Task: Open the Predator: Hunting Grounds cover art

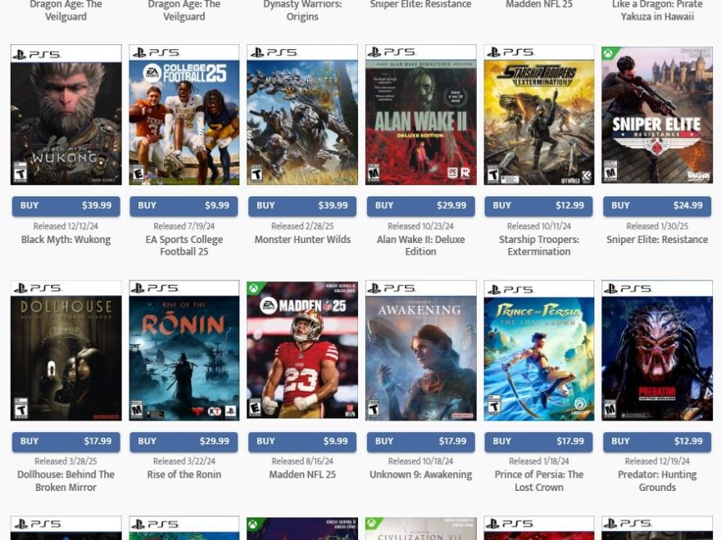Action: coord(657,350)
